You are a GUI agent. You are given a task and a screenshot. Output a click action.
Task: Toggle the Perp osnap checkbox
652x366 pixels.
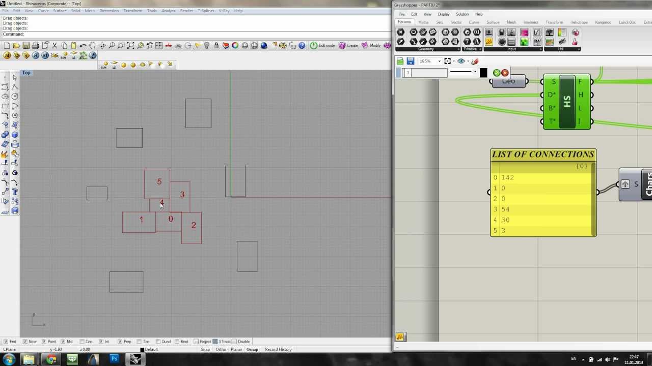120,342
